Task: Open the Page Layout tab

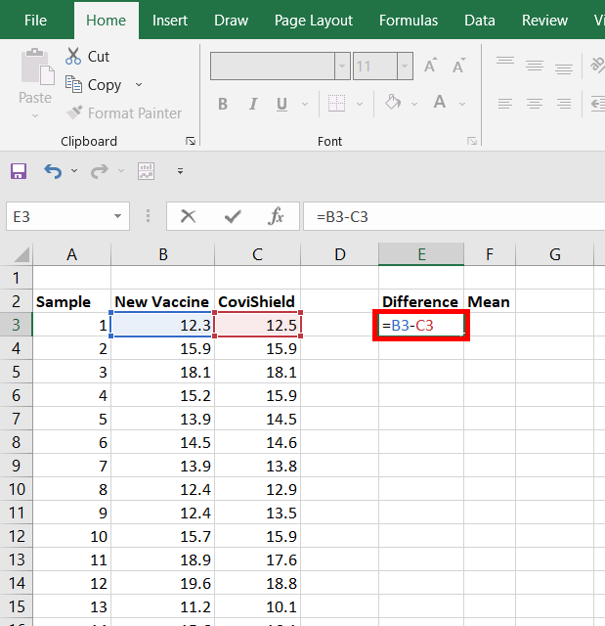Action: 313,20
